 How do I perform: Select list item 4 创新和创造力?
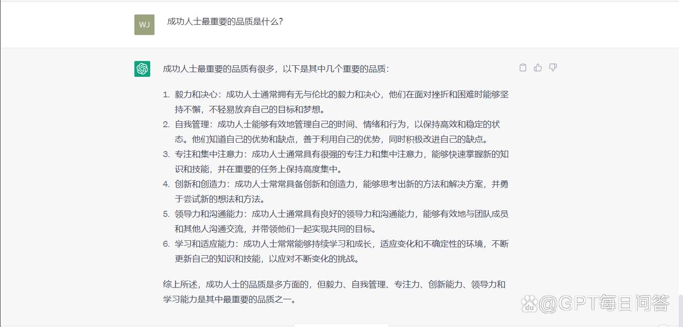[x=336, y=191]
